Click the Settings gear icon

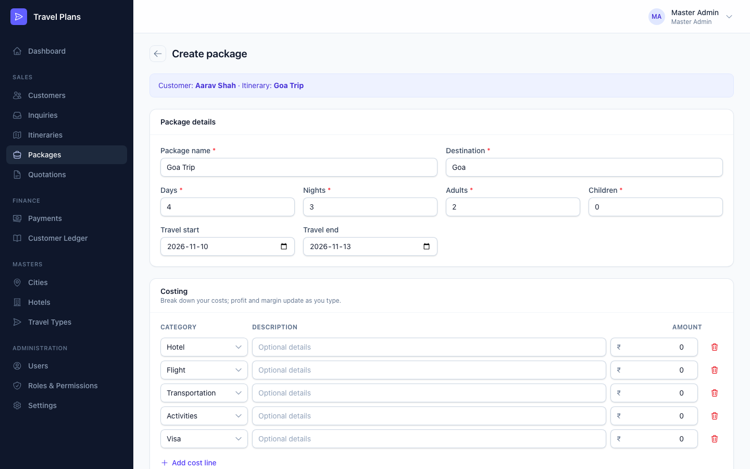pos(17,405)
